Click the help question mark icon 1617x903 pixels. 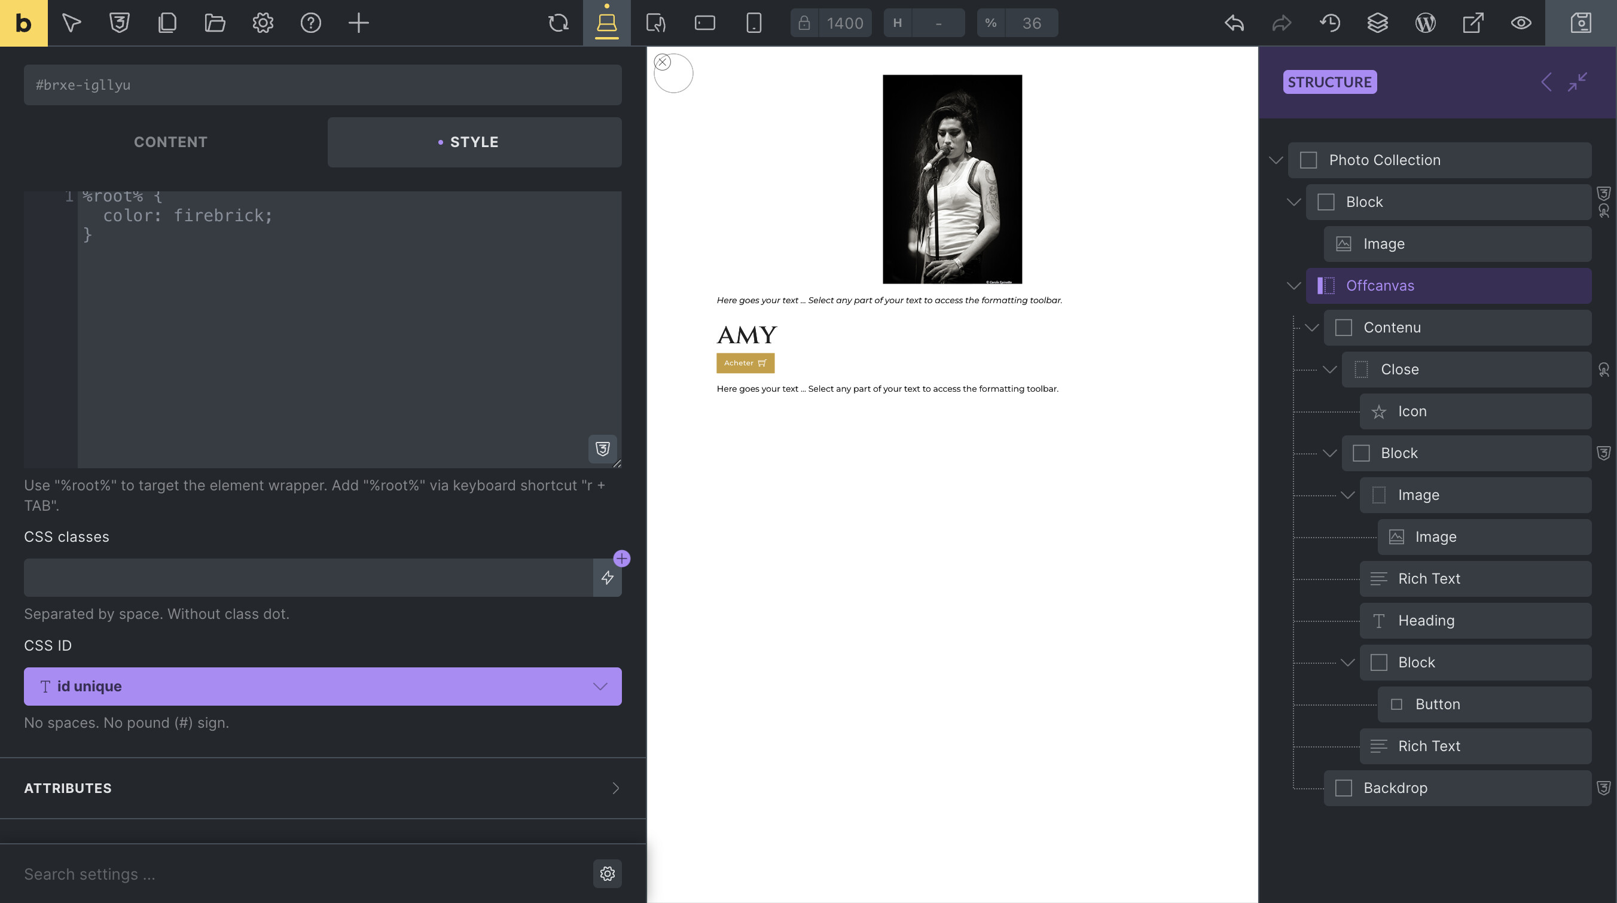pyautogui.click(x=311, y=23)
